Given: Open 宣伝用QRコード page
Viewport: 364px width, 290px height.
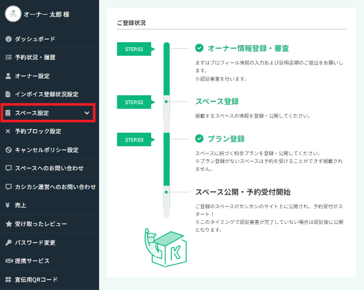Looking at the screenshot, I should (50, 280).
